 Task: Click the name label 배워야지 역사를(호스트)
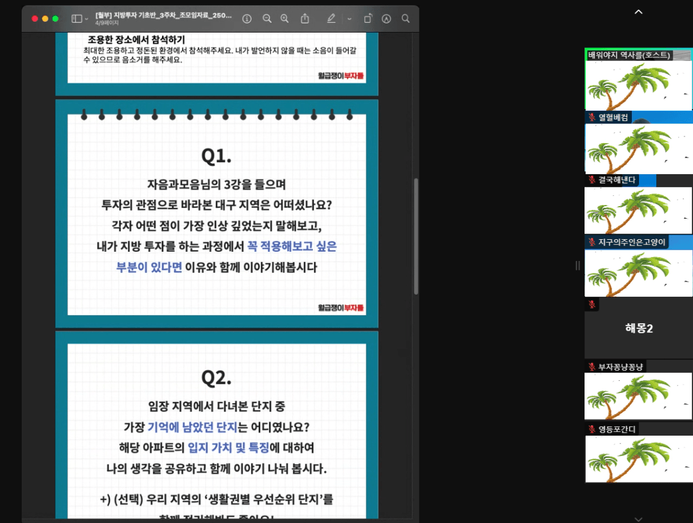630,55
